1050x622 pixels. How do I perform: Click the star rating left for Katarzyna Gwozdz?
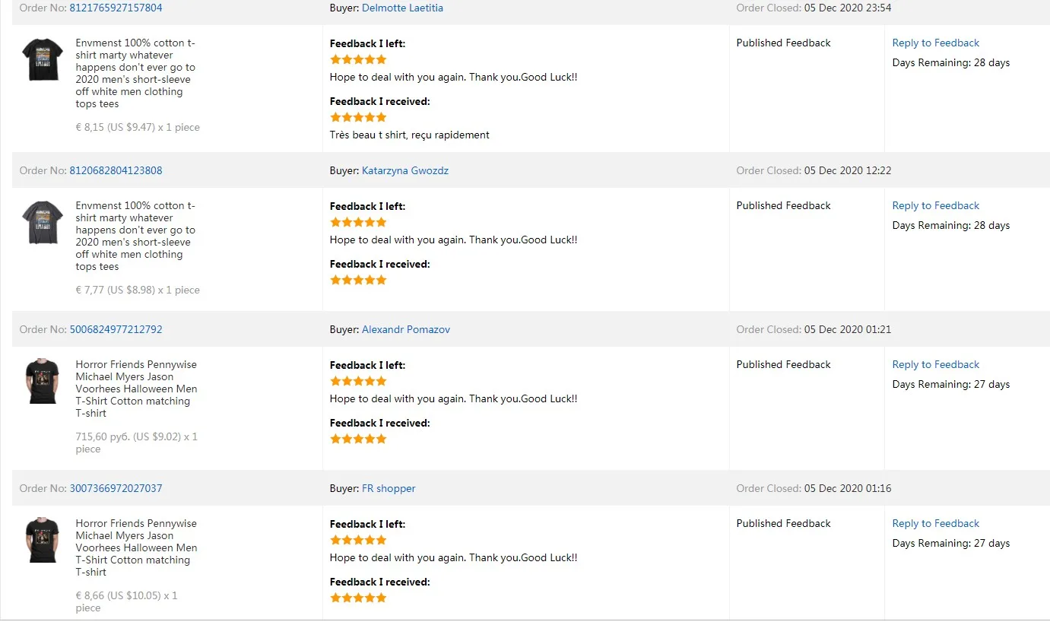(358, 222)
